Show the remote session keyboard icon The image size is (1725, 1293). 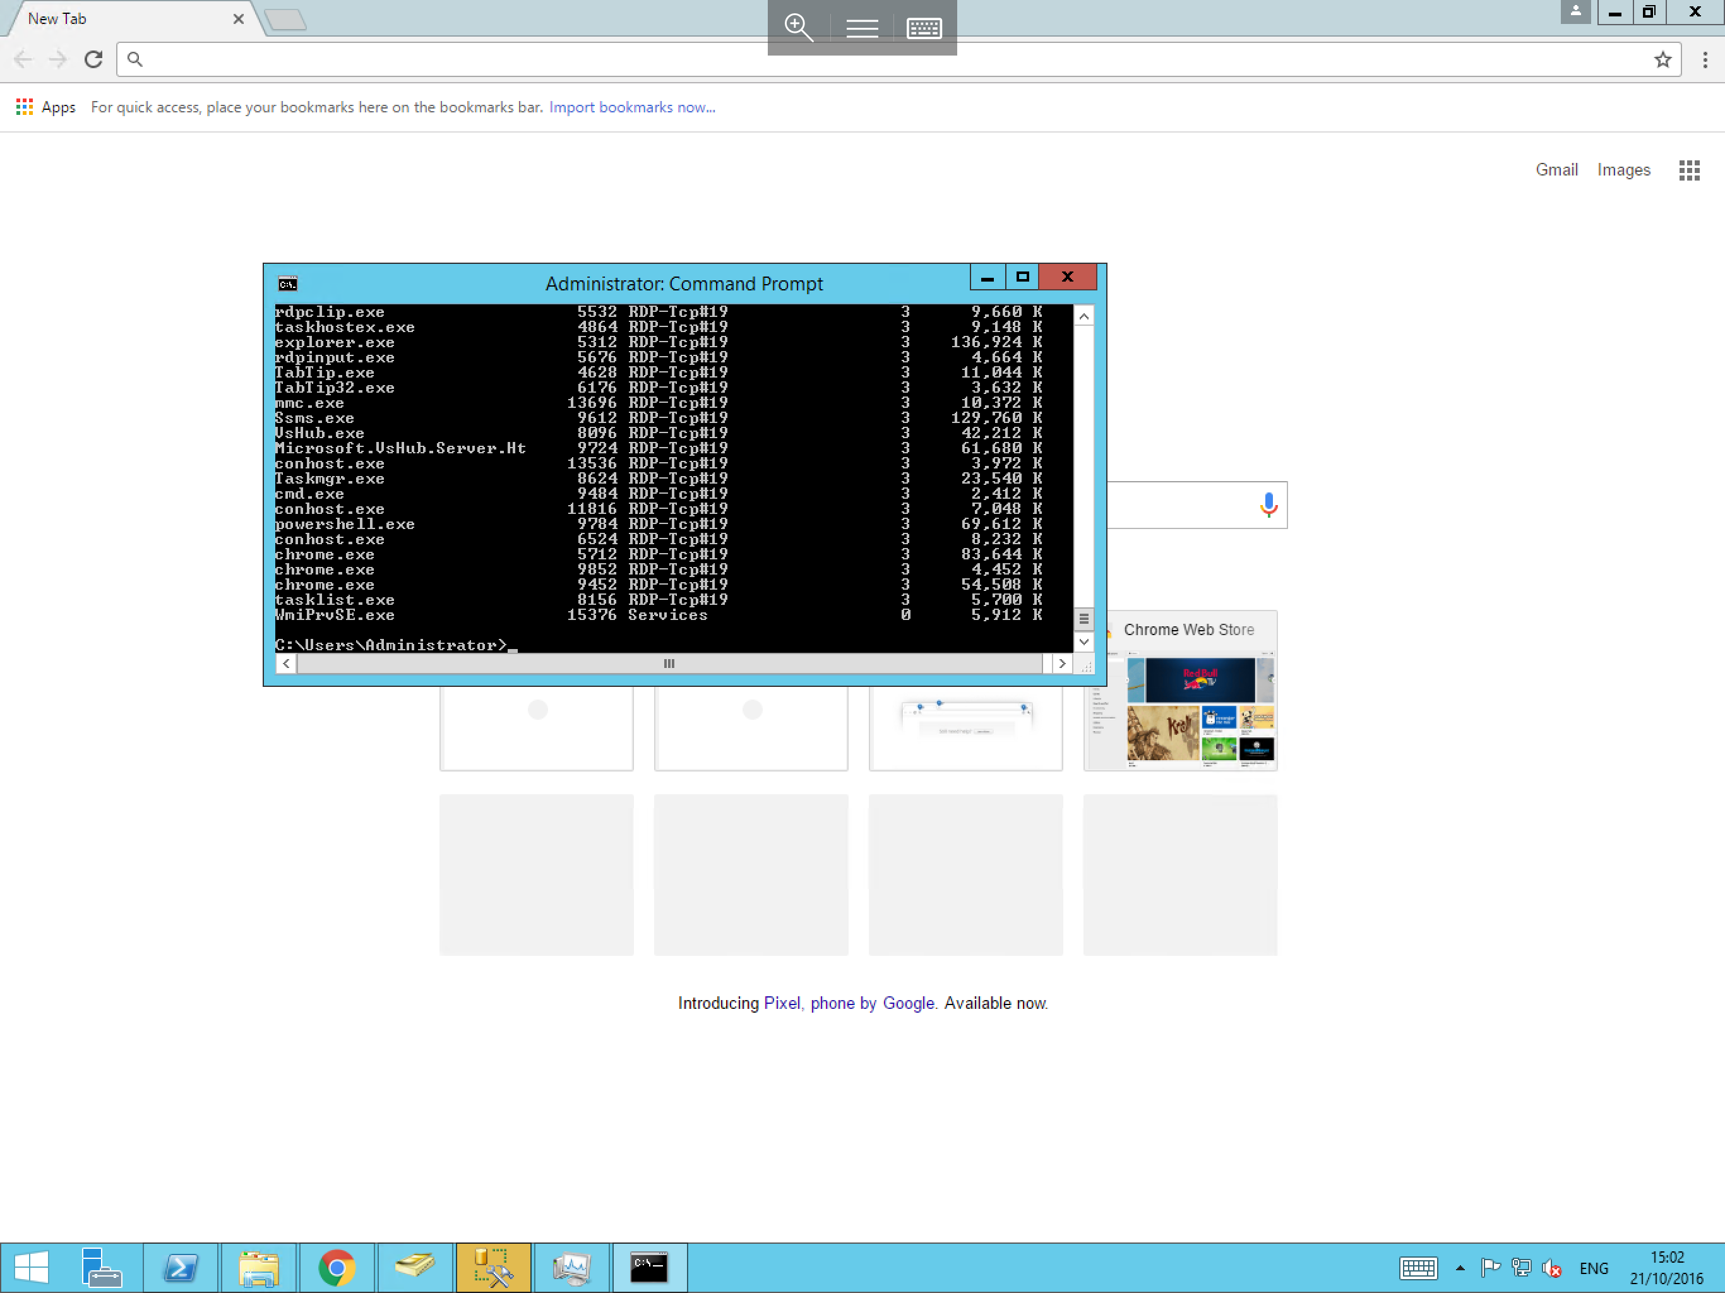[x=924, y=28]
